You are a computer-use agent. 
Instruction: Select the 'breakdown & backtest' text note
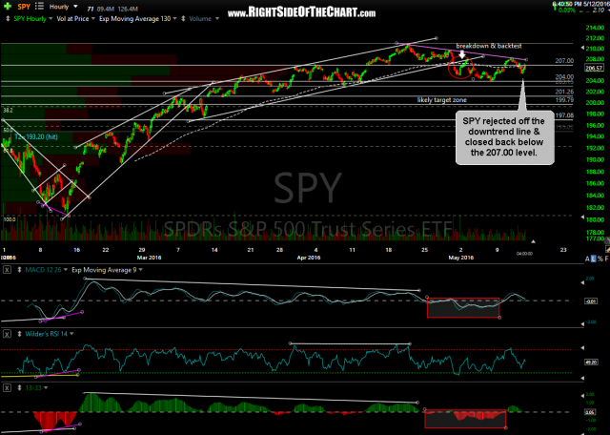click(489, 46)
